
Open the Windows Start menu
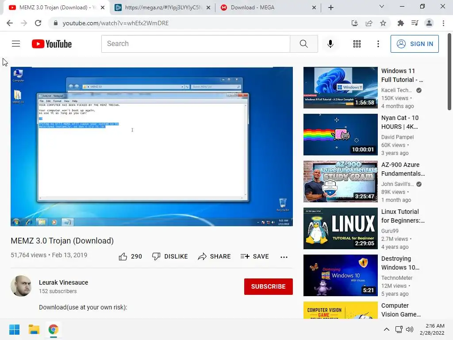tap(14, 329)
